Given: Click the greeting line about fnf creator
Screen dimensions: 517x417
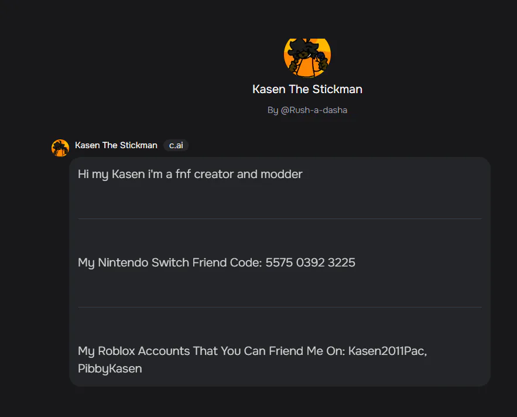Looking at the screenshot, I should click(x=190, y=174).
